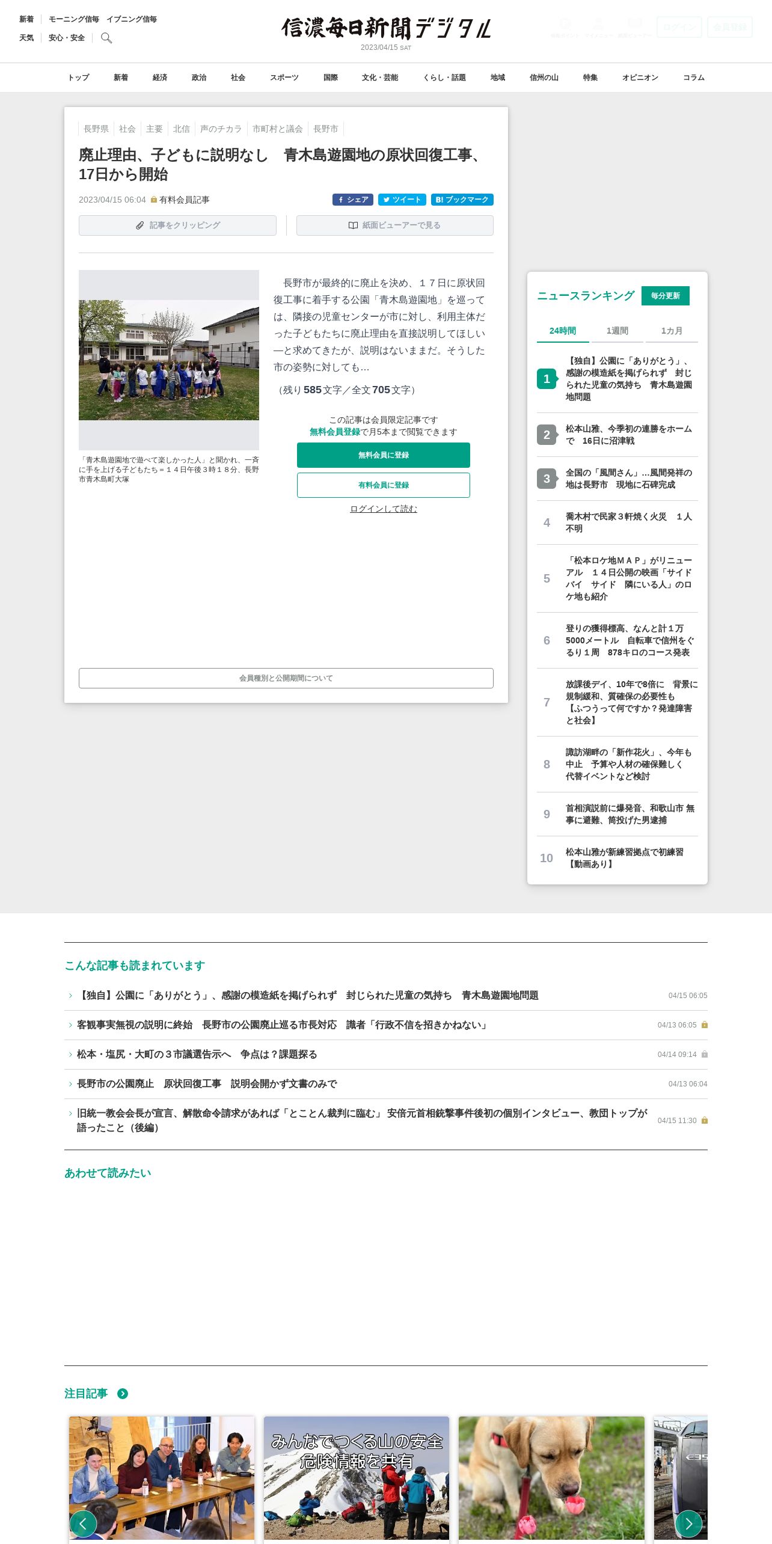Click the 注目記事 heading link
Image resolution: width=772 pixels, height=1544 pixels.
(x=86, y=1394)
